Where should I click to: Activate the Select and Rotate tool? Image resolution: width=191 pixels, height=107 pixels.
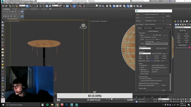[44, 6]
